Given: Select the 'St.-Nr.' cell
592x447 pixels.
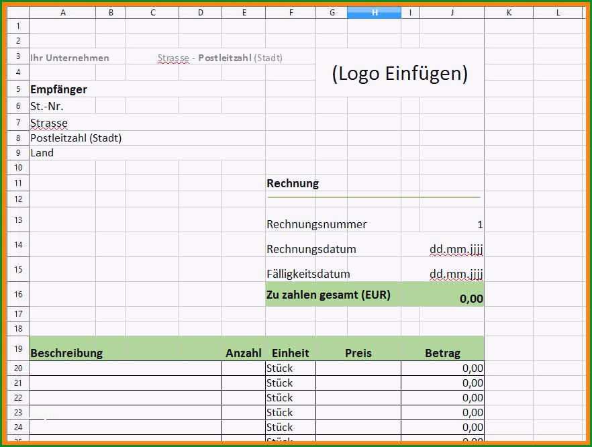Looking at the screenshot, I should [x=62, y=106].
